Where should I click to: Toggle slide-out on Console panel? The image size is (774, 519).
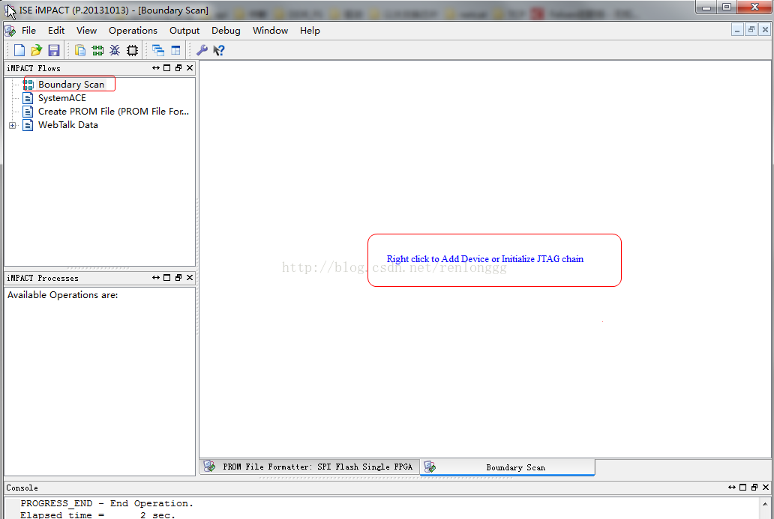[732, 488]
